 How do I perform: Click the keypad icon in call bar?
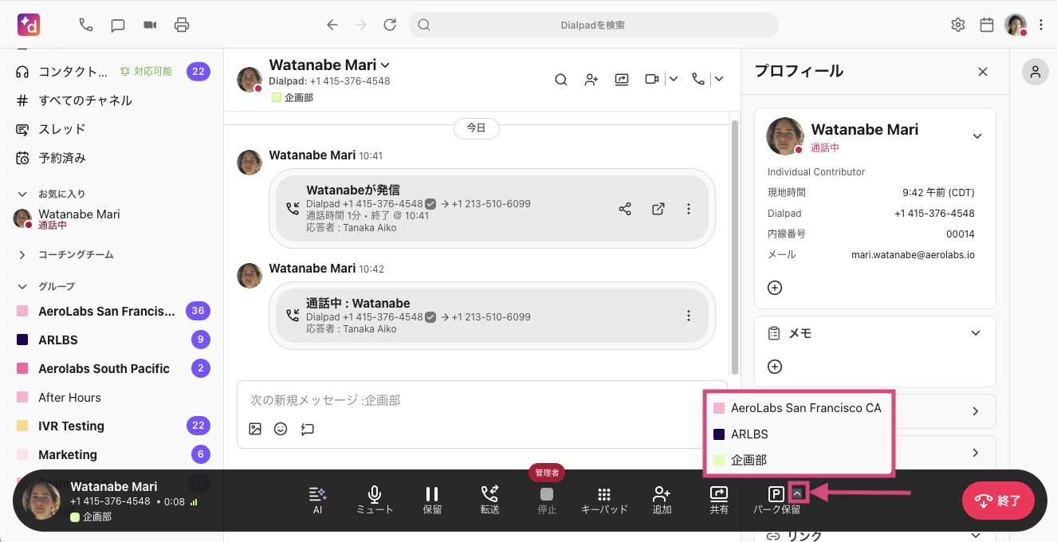[603, 495]
